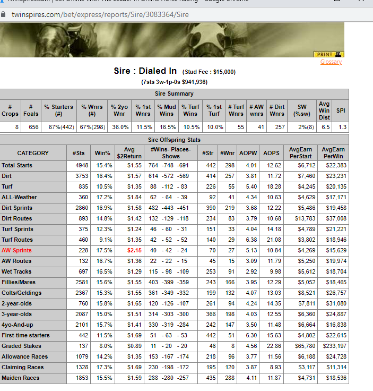Screen dimensions: 373x391
Task: Click the 'Avg $2Return' column header
Action: tap(129, 153)
